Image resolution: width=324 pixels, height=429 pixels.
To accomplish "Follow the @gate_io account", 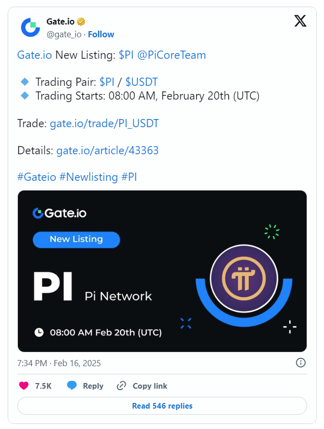I will point(101,34).
